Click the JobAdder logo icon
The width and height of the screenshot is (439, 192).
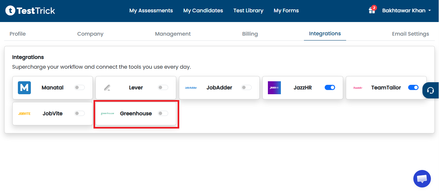[191, 88]
